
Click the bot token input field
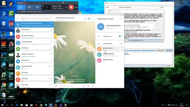click(144, 32)
